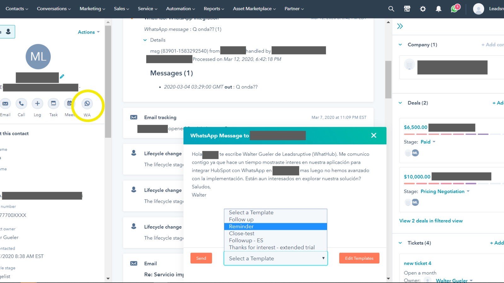
Task: Click the search magnifier icon
Action: pos(391,8)
